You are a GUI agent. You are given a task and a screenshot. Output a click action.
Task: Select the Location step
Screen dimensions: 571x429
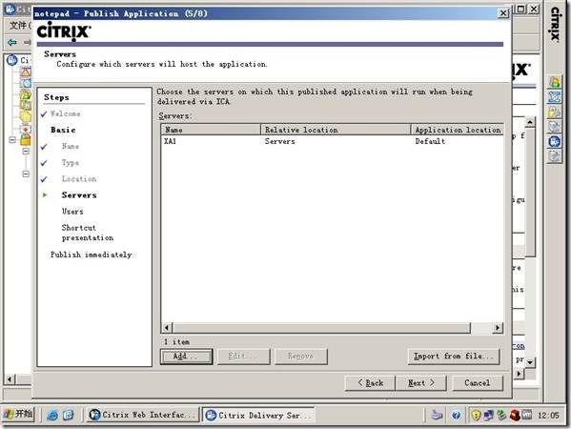pos(79,179)
